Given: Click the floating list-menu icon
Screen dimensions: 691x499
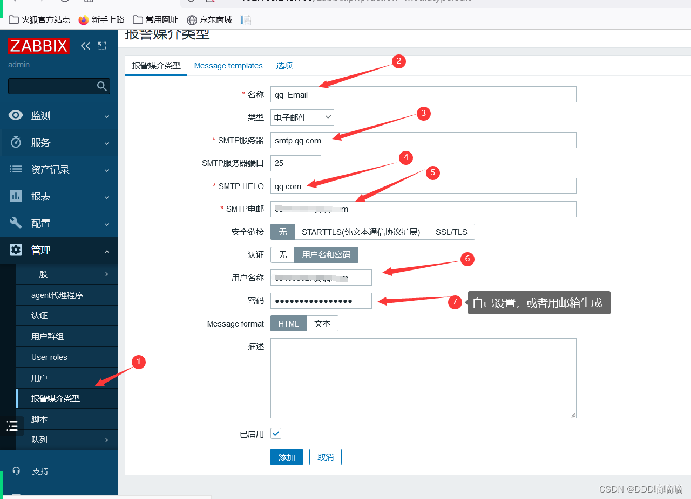Looking at the screenshot, I should [x=12, y=426].
